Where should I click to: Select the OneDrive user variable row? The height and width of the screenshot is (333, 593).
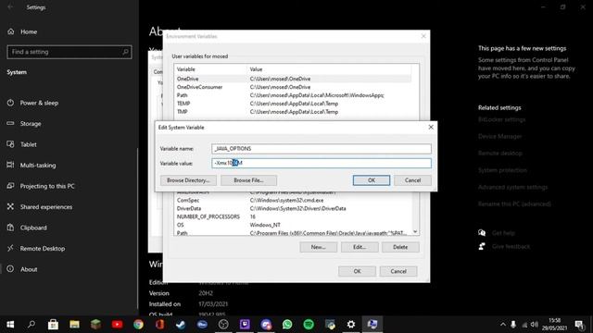(293, 79)
